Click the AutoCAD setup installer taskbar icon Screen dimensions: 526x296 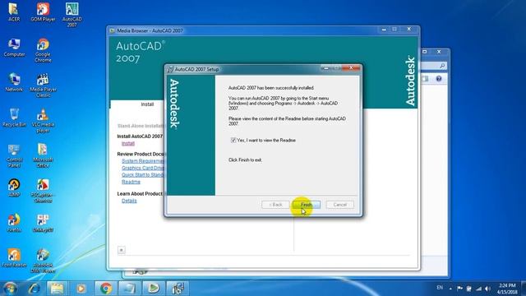[178, 289]
